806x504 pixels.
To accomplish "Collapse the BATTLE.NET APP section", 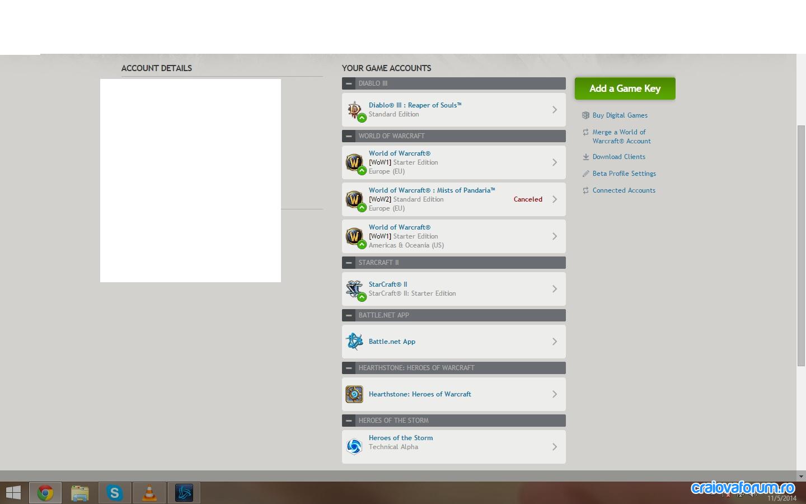I will (x=349, y=315).
